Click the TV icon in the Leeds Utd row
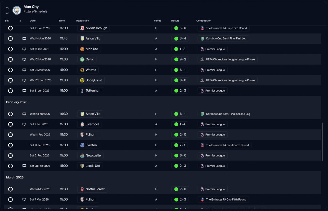This screenshot has height=211, width=328. tap(24, 166)
